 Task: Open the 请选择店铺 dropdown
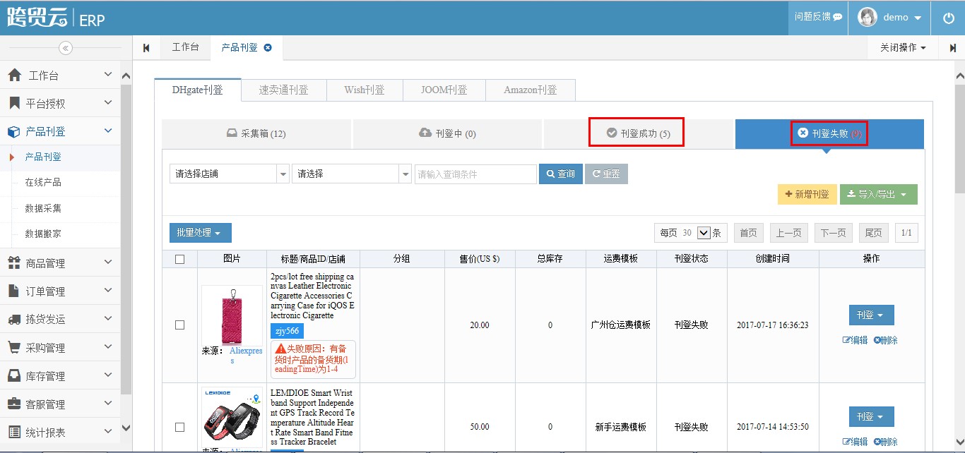230,174
